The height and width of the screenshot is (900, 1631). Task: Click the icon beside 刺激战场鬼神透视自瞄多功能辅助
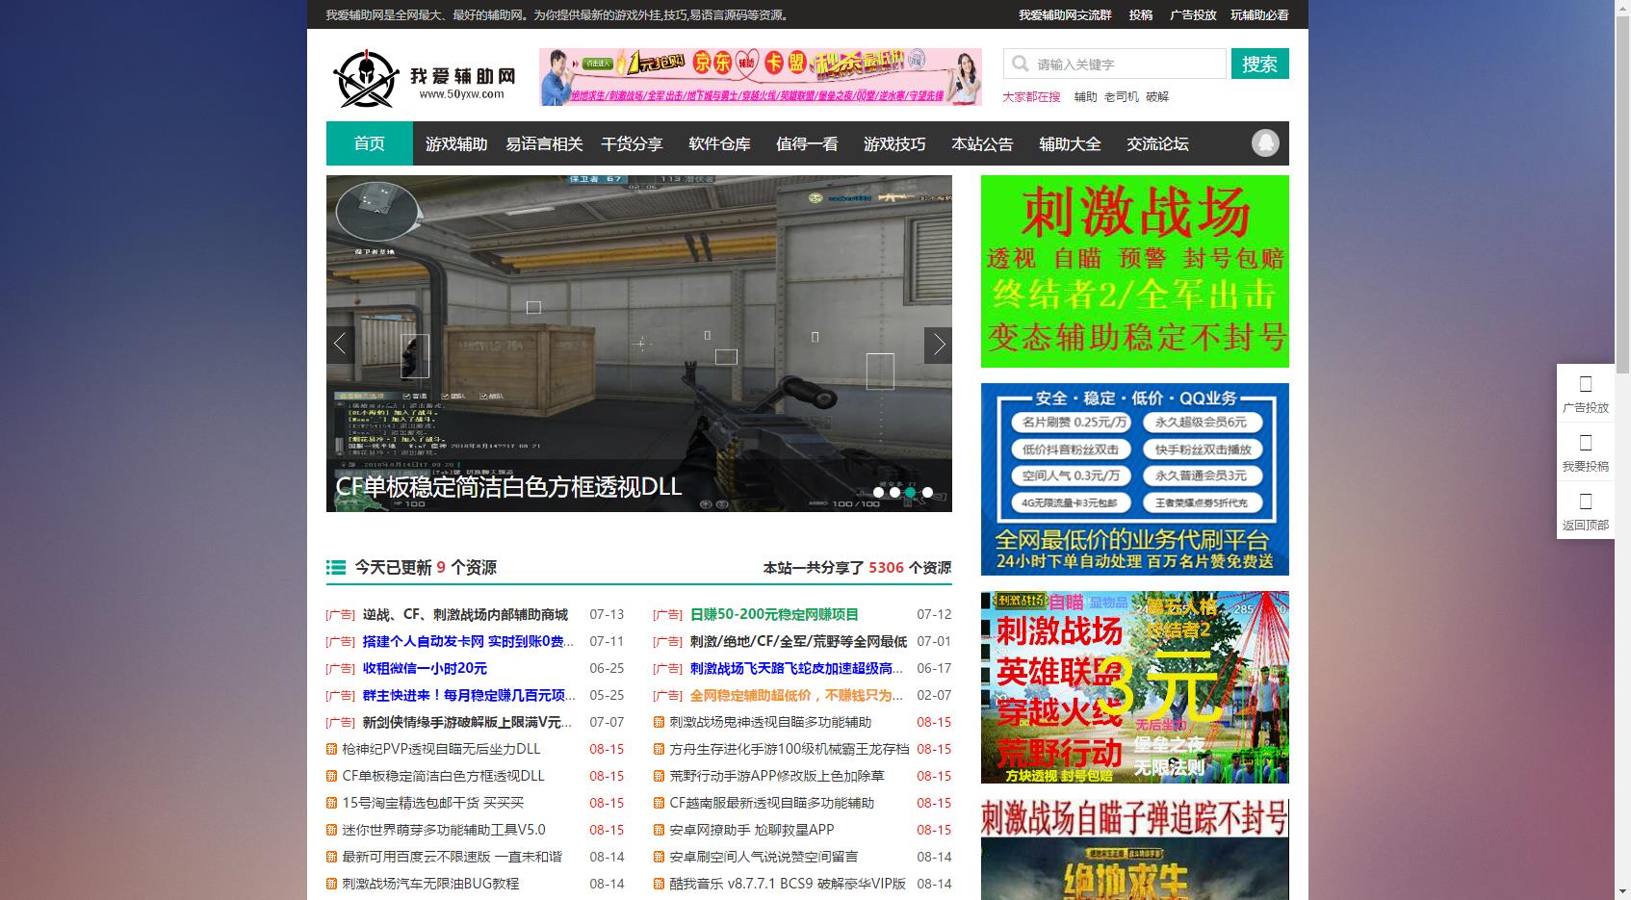(660, 722)
